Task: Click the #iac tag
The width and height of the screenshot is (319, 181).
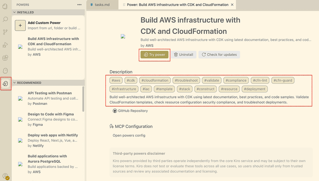Action: (x=146, y=89)
